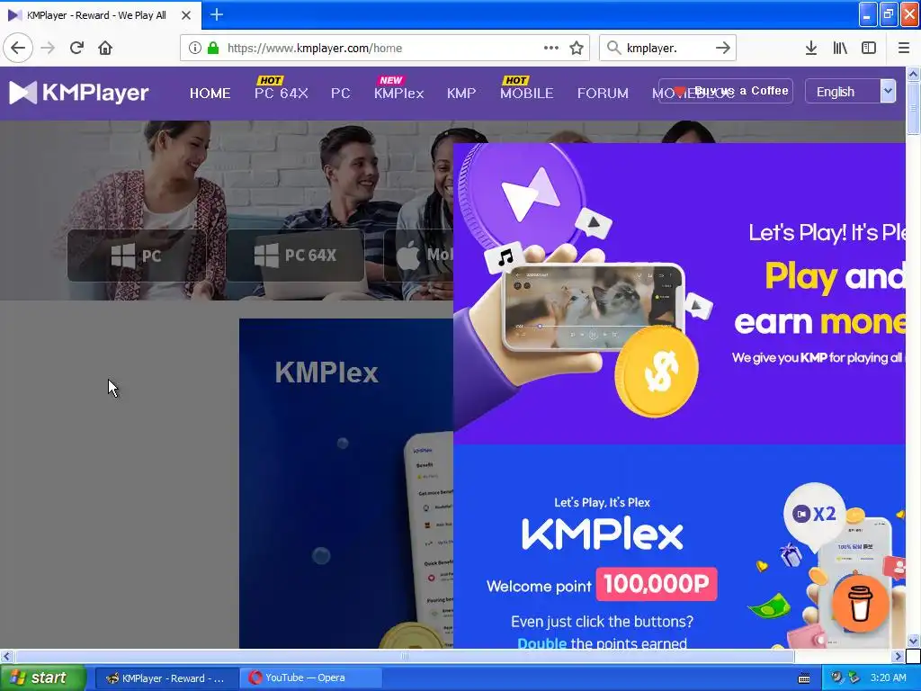Click the KMPlayer logo
Viewport: 921px width, 691px height.
point(79,93)
